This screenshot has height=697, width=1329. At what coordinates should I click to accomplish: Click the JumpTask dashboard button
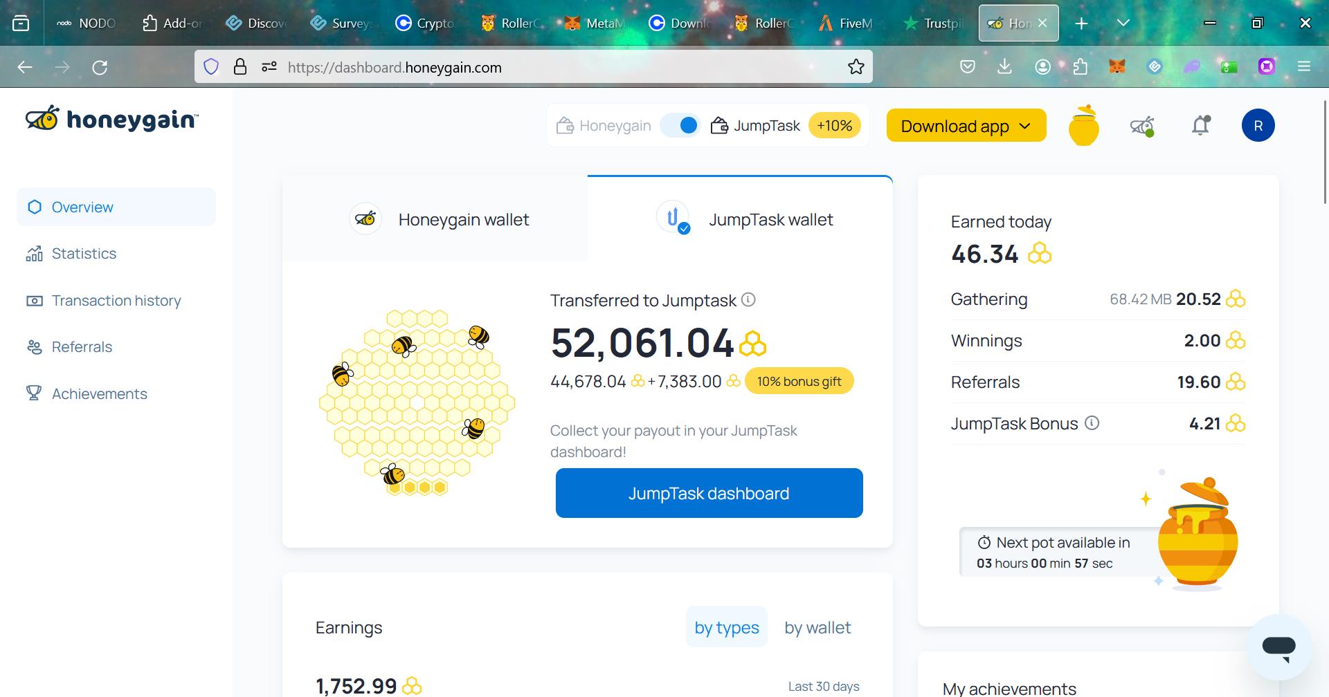pyautogui.click(x=709, y=493)
